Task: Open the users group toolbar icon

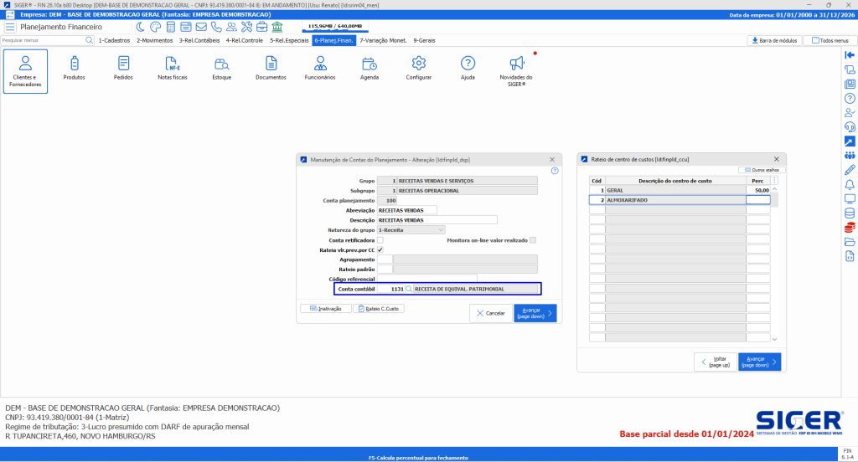Action: point(231,27)
